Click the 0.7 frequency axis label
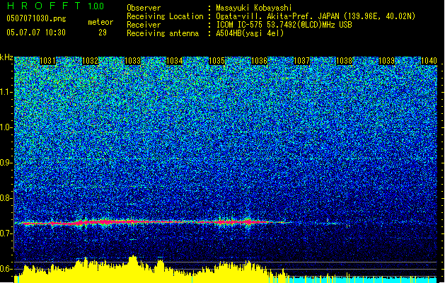445x283 pixels. 6,233
